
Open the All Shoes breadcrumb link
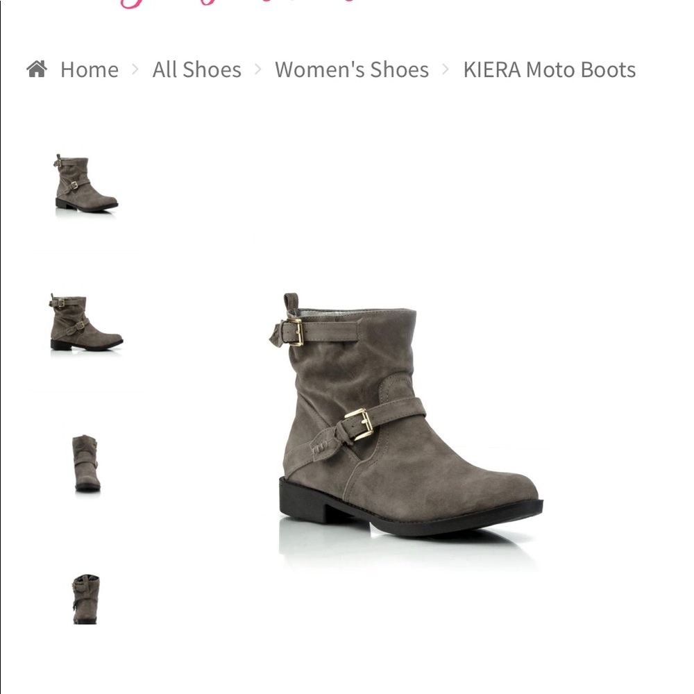pyautogui.click(x=197, y=70)
